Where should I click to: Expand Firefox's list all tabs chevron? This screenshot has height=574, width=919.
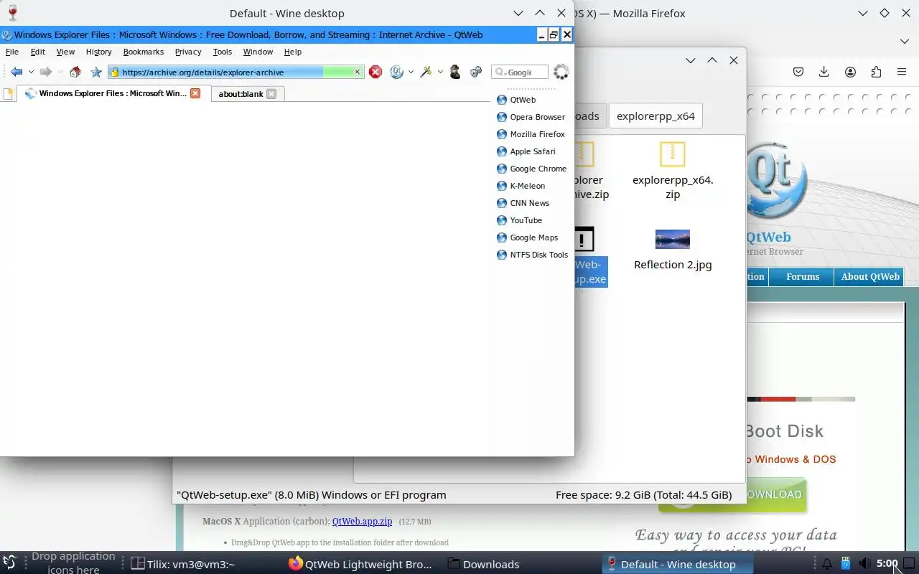pyautogui.click(x=905, y=41)
